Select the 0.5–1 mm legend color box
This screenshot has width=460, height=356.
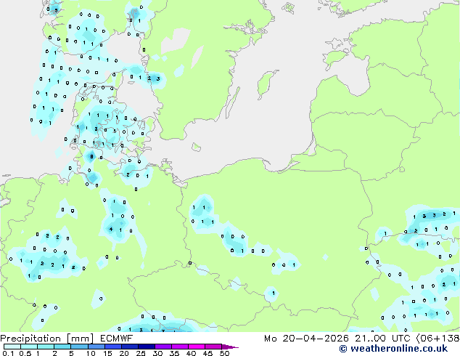tap(29, 347)
